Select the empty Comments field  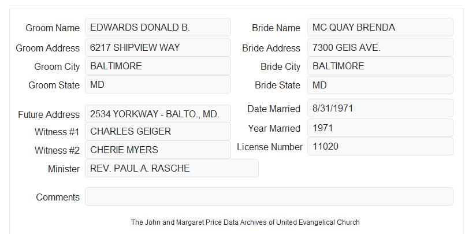pos(269,196)
